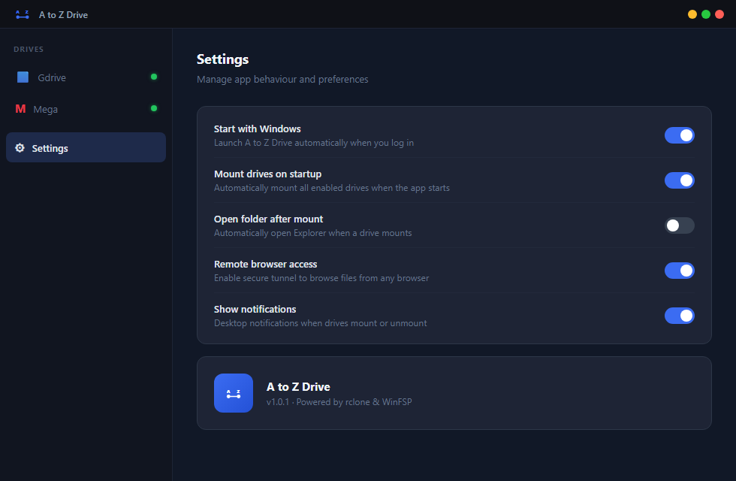Click the 'Start with Windows' label

point(257,129)
